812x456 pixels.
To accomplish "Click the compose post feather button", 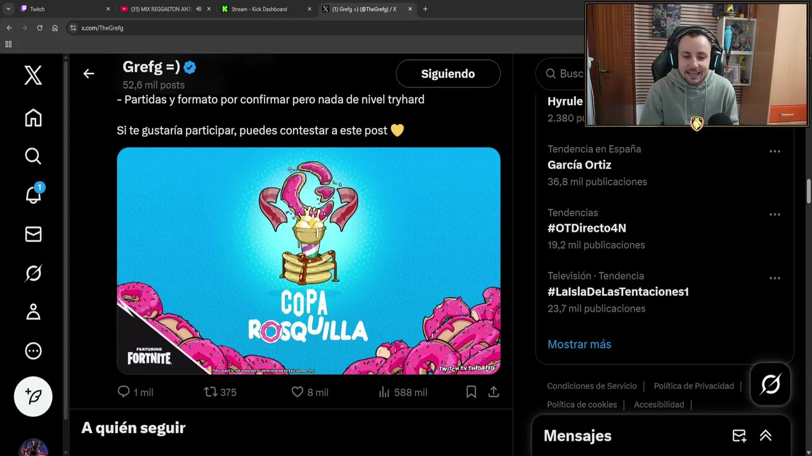I will 33,396.
